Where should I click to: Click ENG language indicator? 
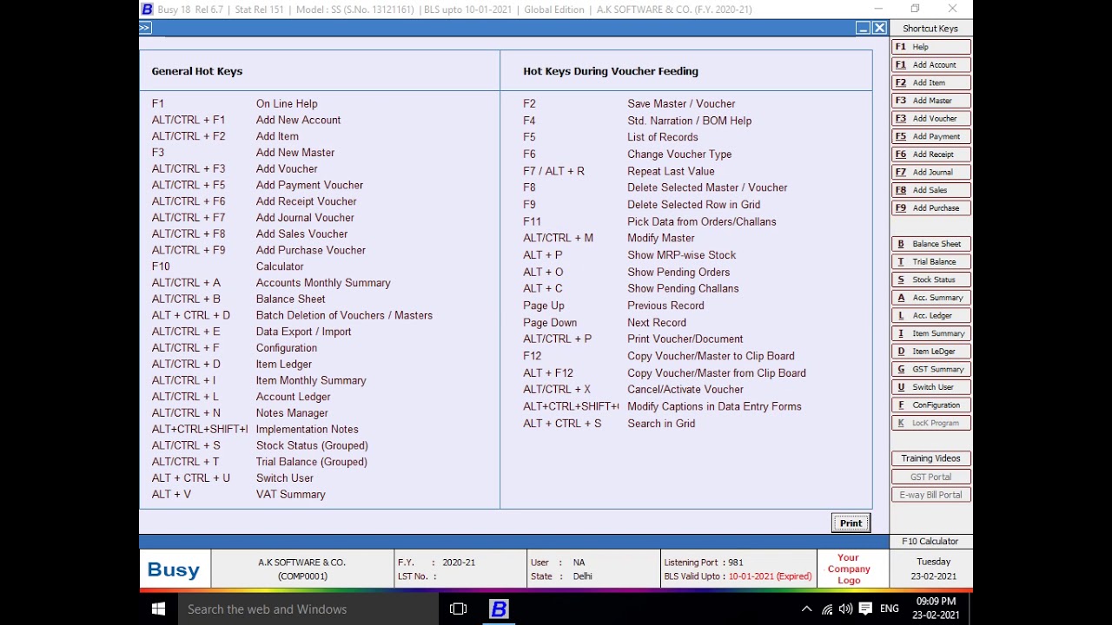(890, 609)
